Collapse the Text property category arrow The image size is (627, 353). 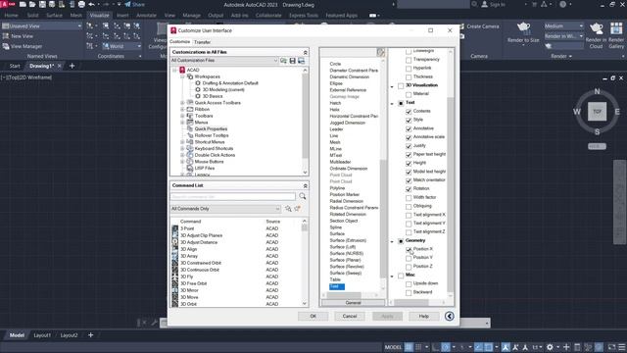tap(392, 103)
